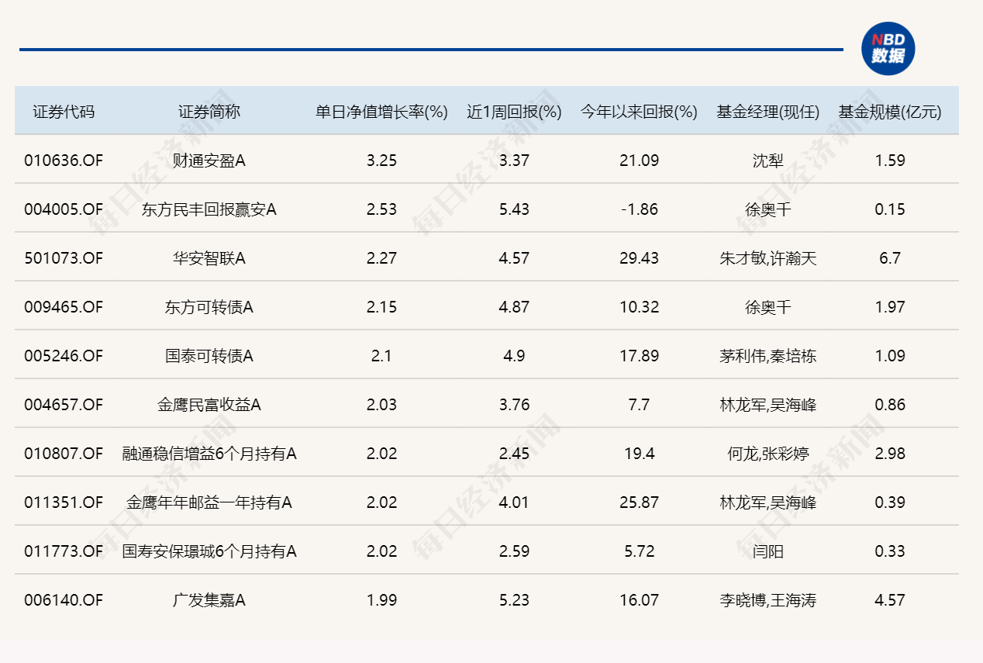Click weekly return value 4.9

514,356
